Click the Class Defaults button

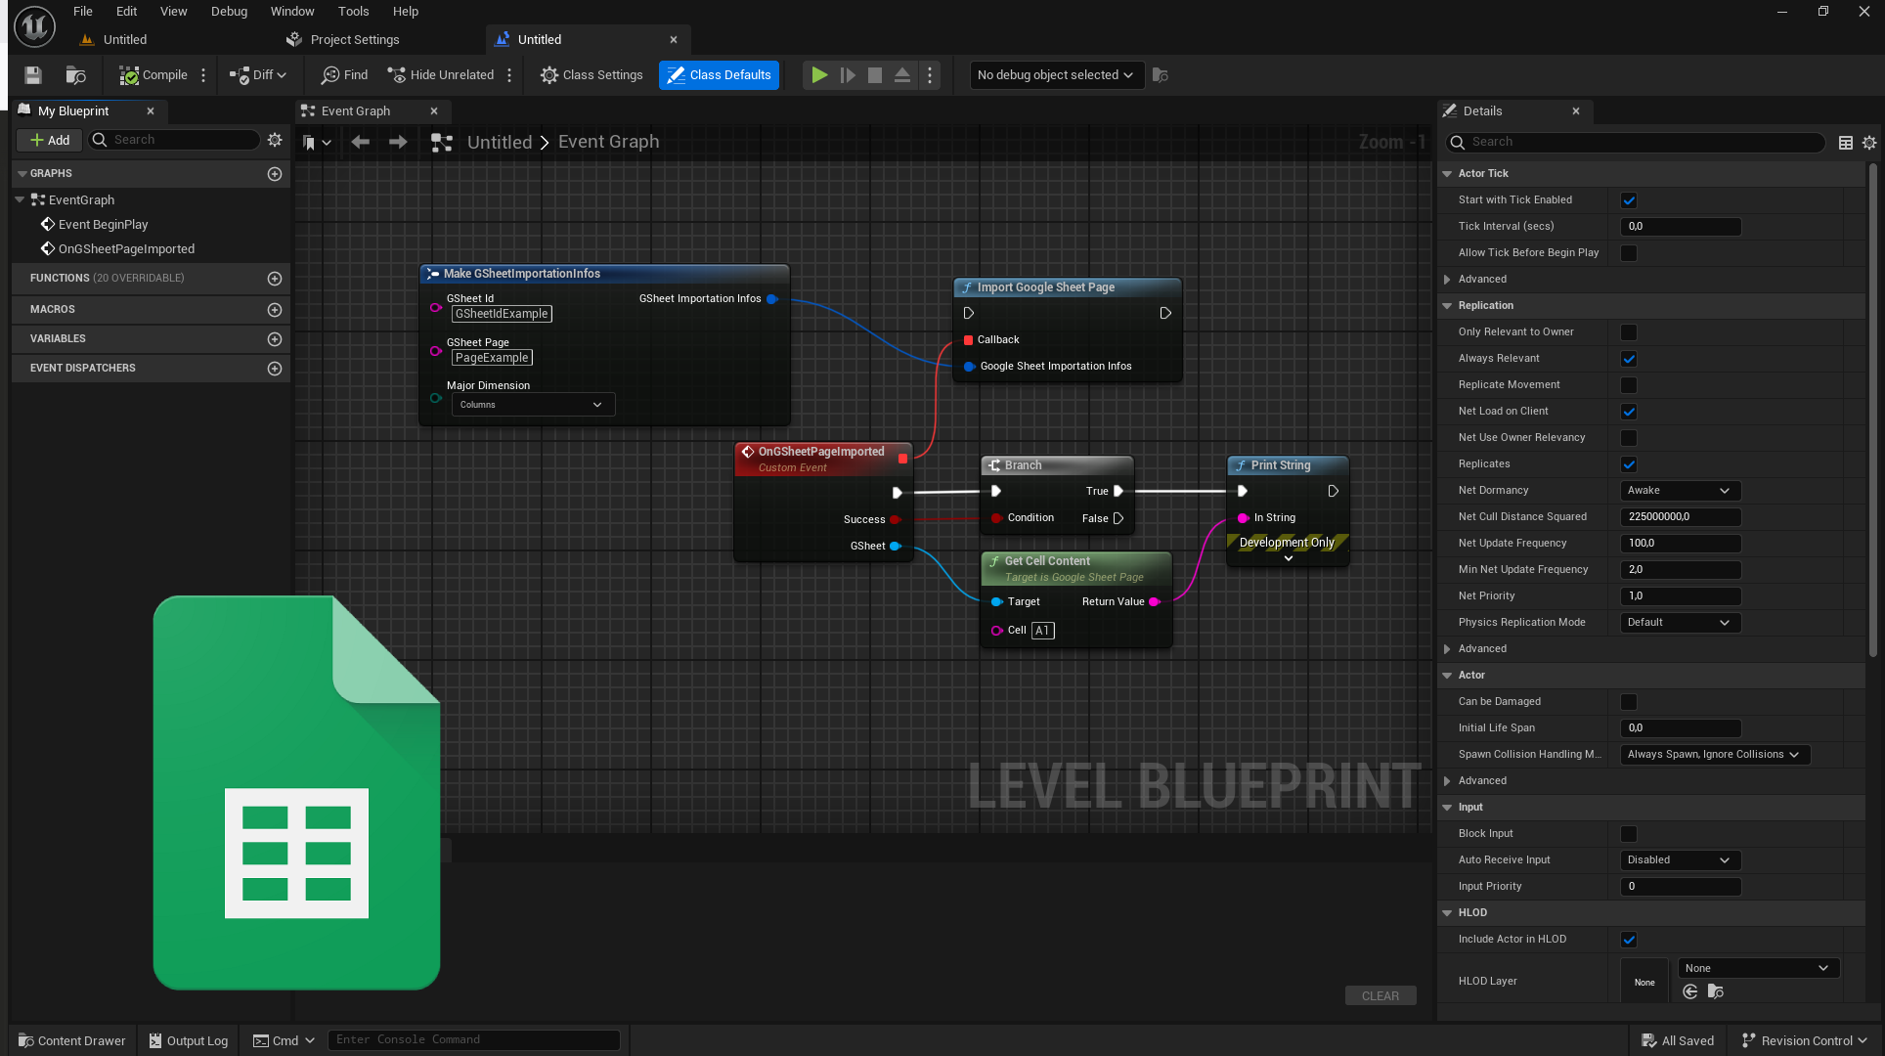[x=720, y=75]
